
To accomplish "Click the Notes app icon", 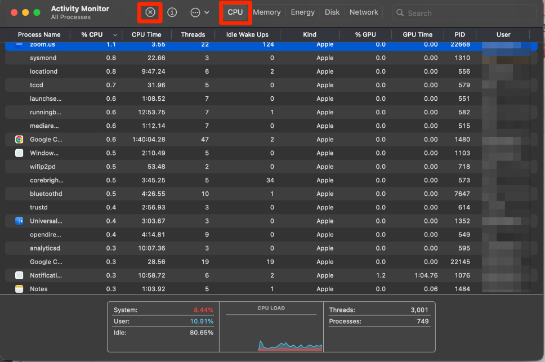I will (x=19, y=289).
